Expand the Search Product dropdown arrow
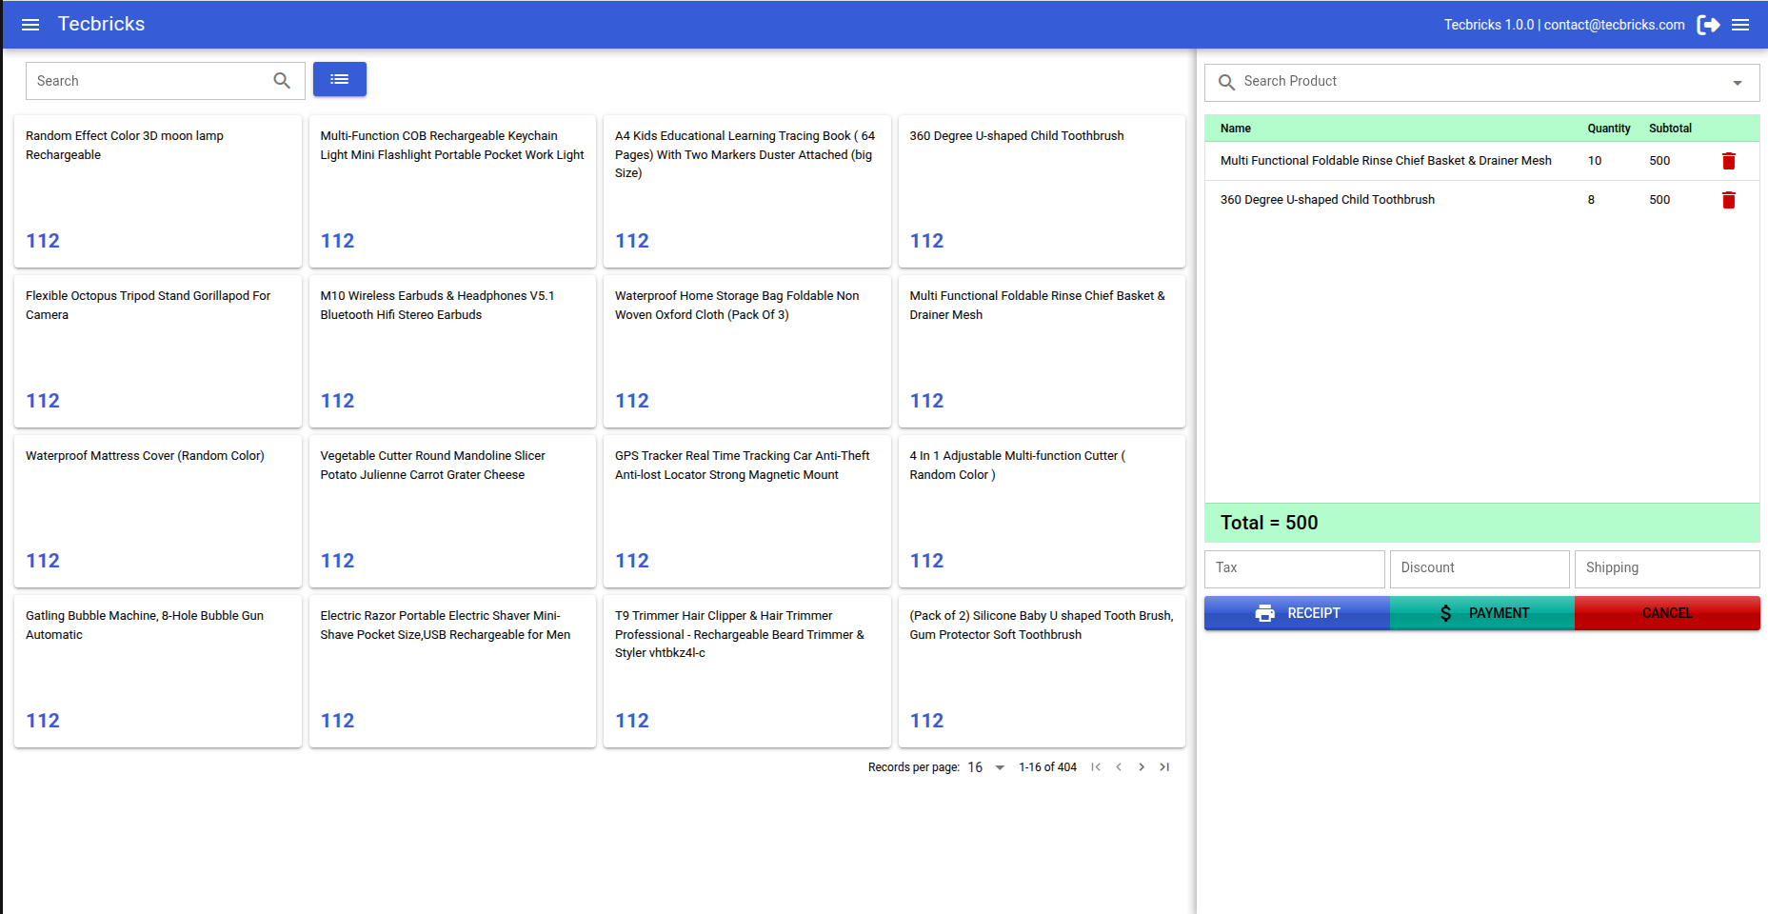Screen dimensions: 1768x914 click(x=1738, y=83)
